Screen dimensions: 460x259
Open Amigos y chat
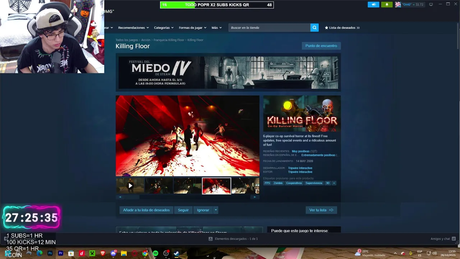coord(443,239)
